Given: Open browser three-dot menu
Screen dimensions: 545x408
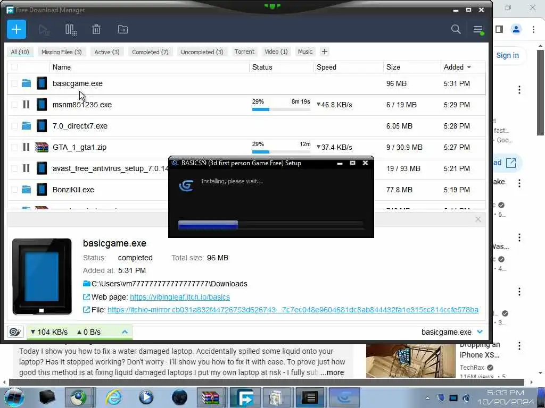Looking at the screenshot, I should tap(533, 29).
